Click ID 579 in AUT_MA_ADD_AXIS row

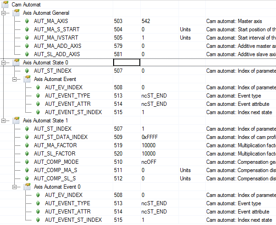[118, 46]
